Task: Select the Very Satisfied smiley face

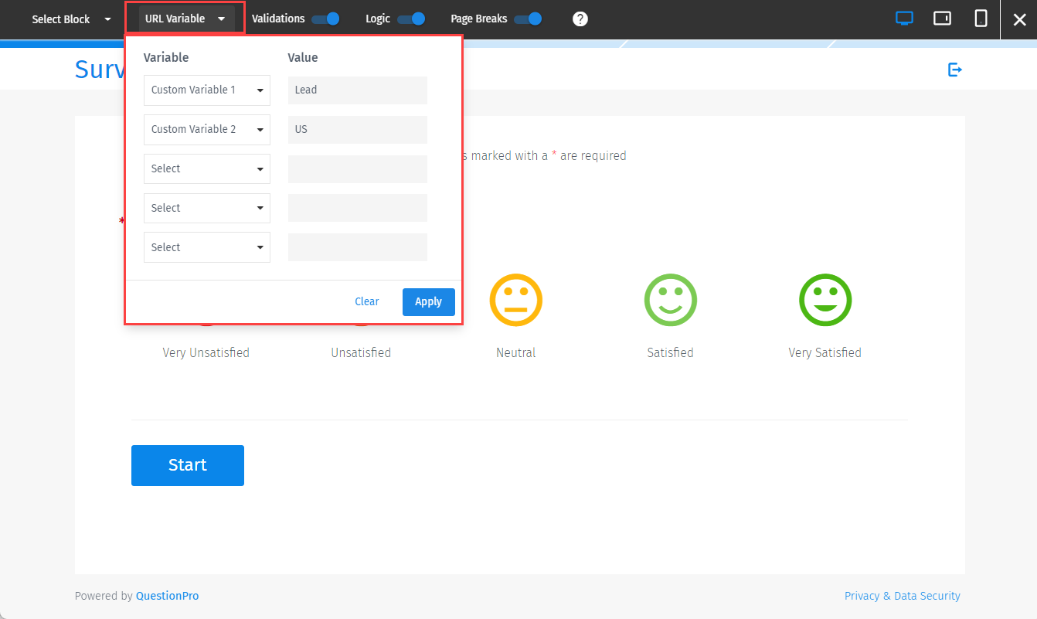Action: 824,300
